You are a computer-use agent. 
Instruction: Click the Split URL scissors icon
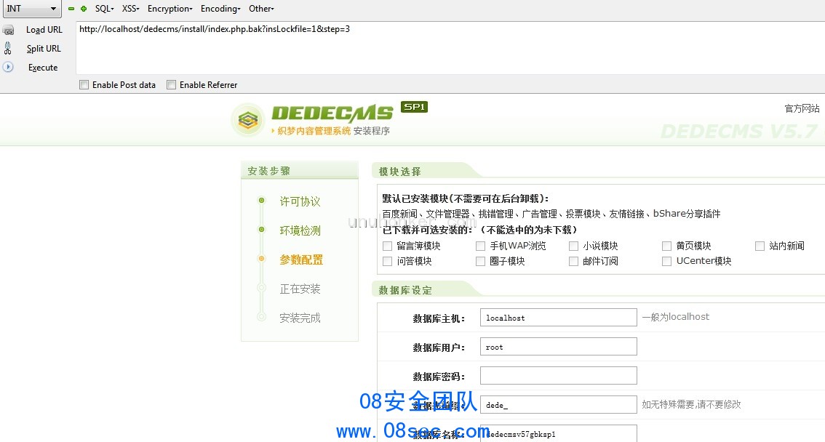click(8, 49)
